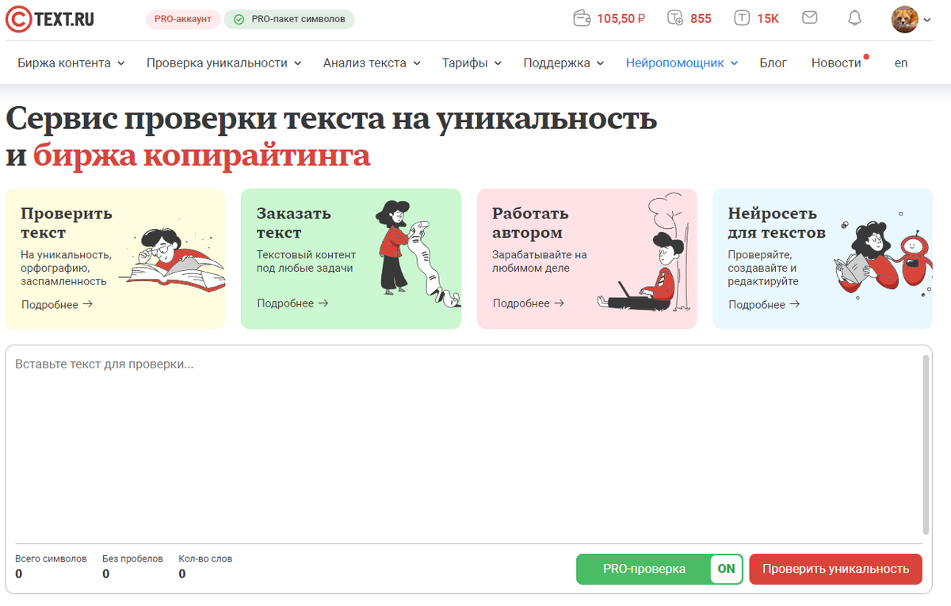The image size is (951, 606).
Task: Click the Кол-во слов counter
Action: [x=205, y=566]
